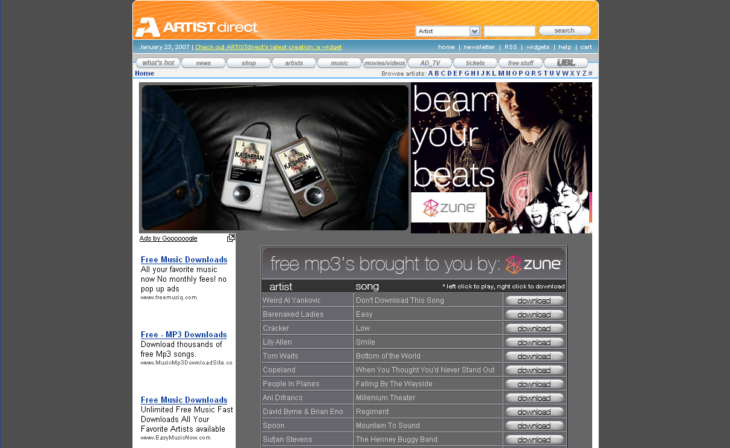
Task: Open the free stuff tab
Action: point(520,63)
